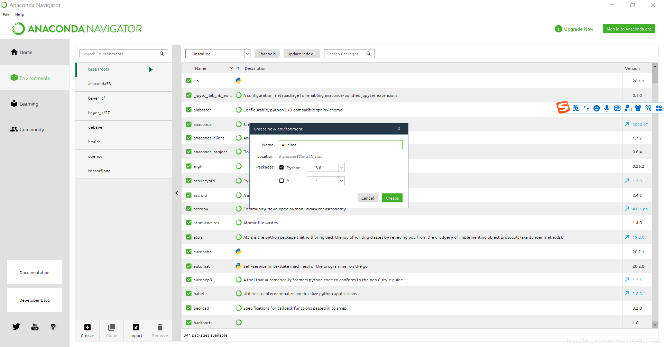Uncheck the astropy package checkbox
Screen dimensions: 664x347
click(x=189, y=209)
